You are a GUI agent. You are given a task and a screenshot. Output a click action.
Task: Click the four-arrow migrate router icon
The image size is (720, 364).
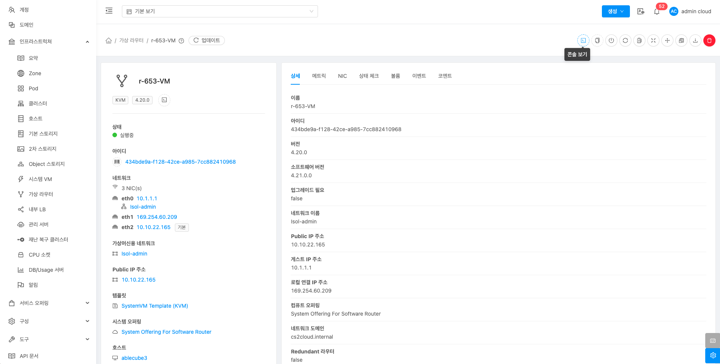[x=667, y=40]
